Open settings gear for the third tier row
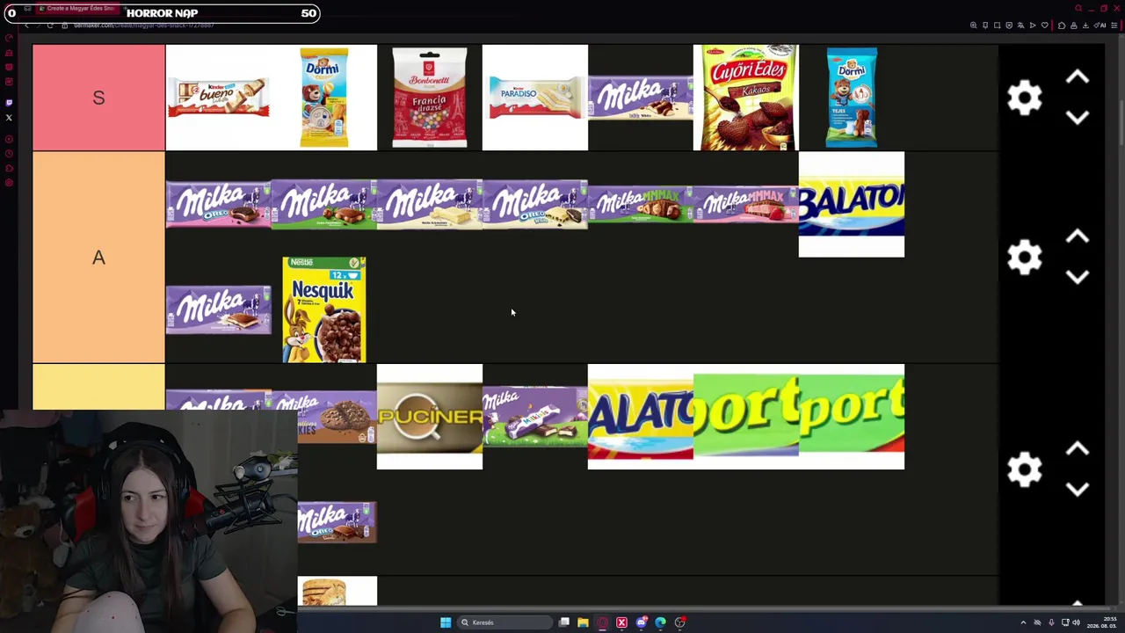 (1025, 469)
